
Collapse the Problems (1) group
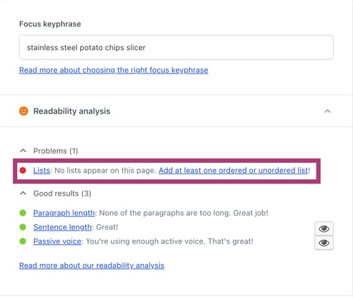[23, 151]
